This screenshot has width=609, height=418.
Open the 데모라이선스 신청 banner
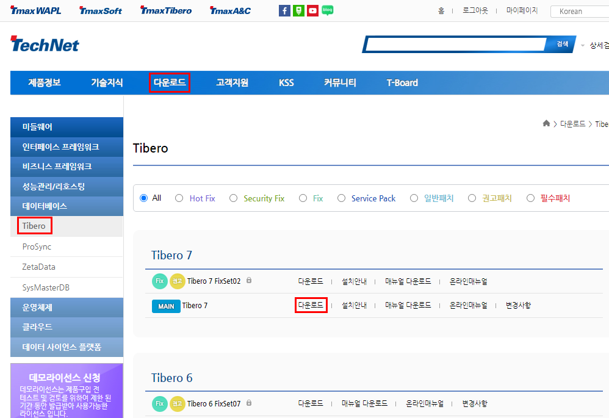[x=67, y=391]
